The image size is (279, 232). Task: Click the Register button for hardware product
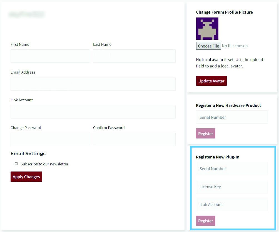[205, 133]
